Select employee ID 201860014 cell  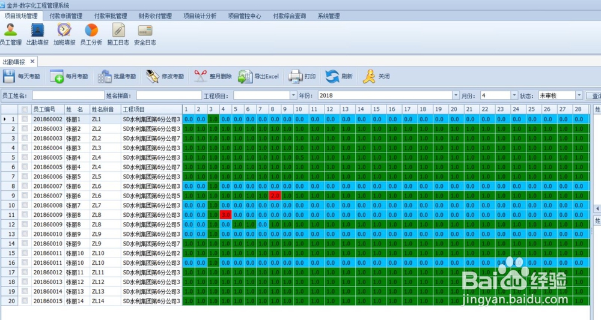pos(47,291)
